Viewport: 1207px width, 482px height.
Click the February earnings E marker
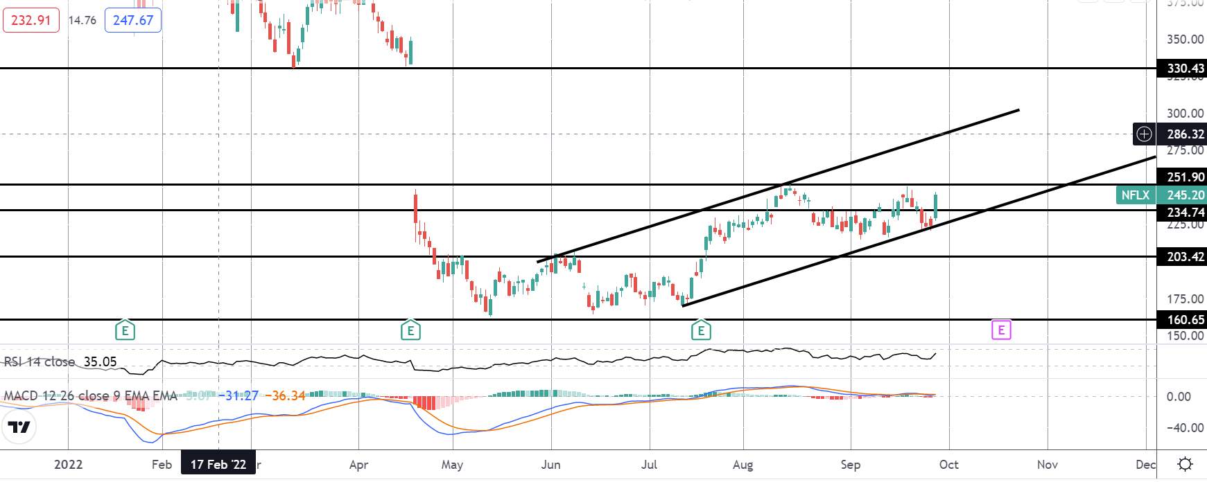(125, 330)
